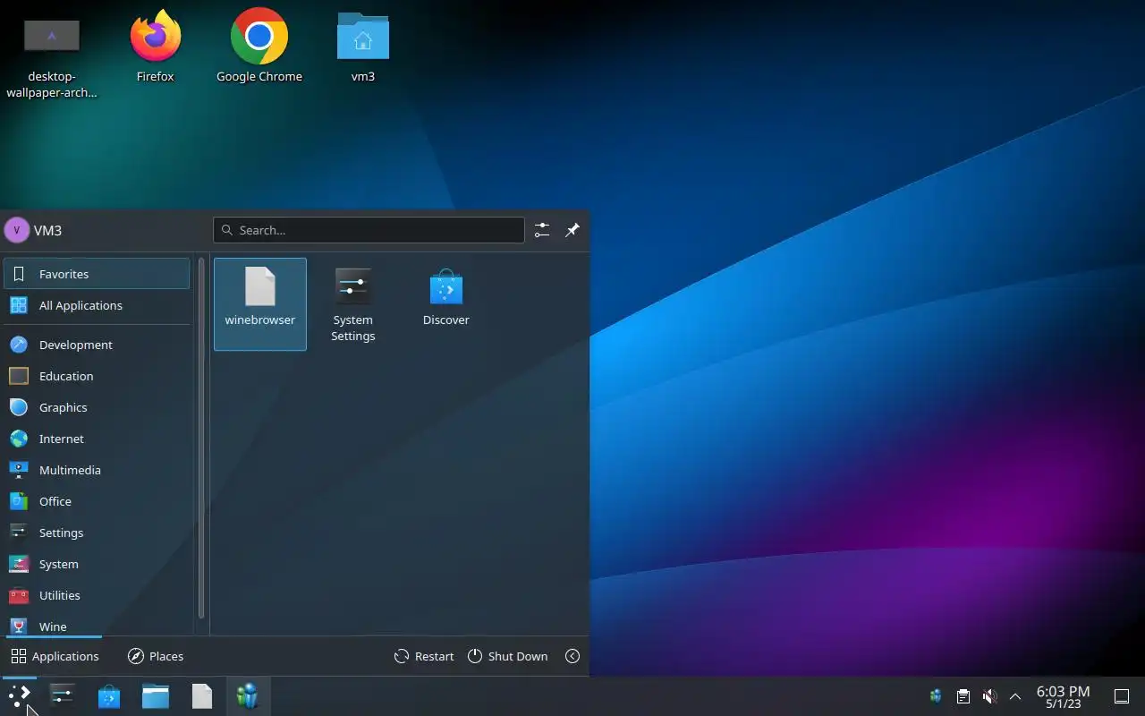Image resolution: width=1145 pixels, height=716 pixels.
Task: Toggle the application launcher taskbar button
Action: (x=20, y=695)
